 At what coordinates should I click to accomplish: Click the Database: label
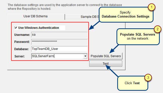point(21,49)
